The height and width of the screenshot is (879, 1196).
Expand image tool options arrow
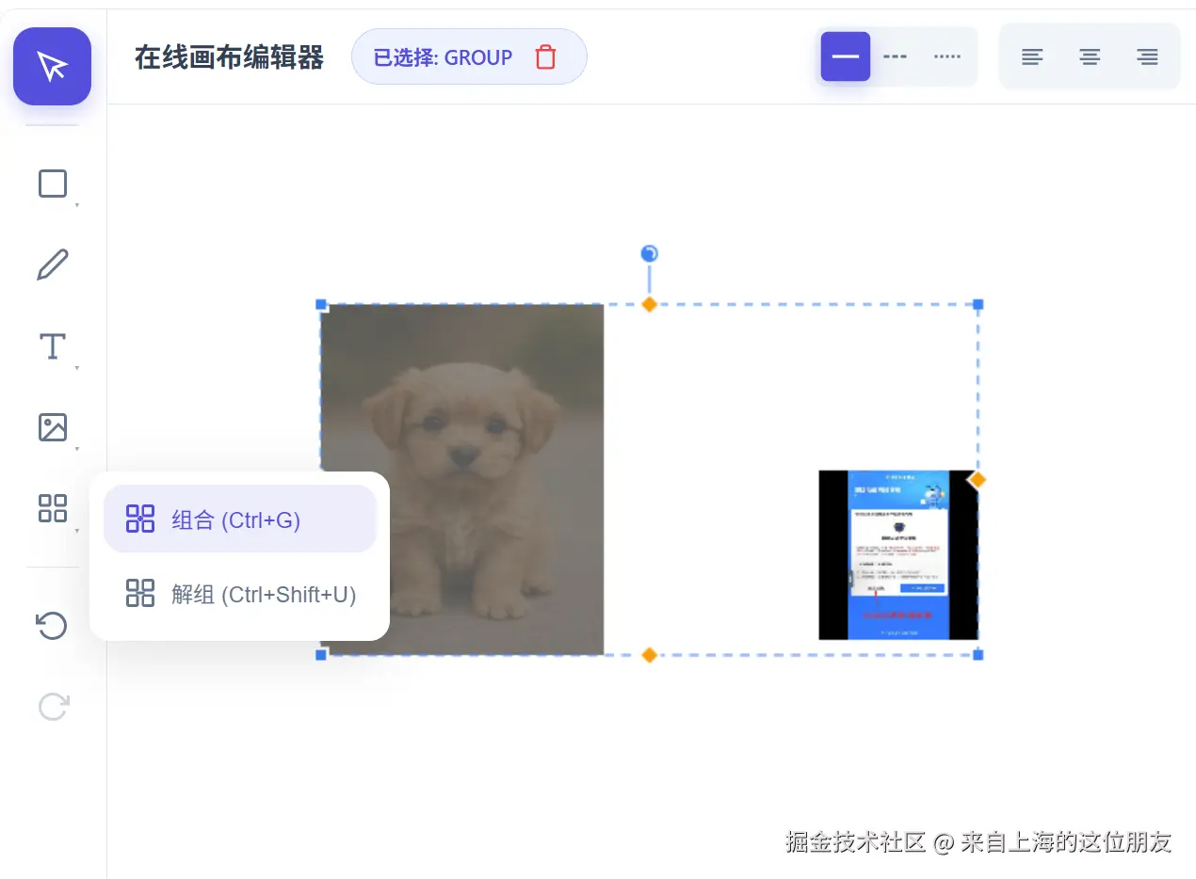point(77,449)
